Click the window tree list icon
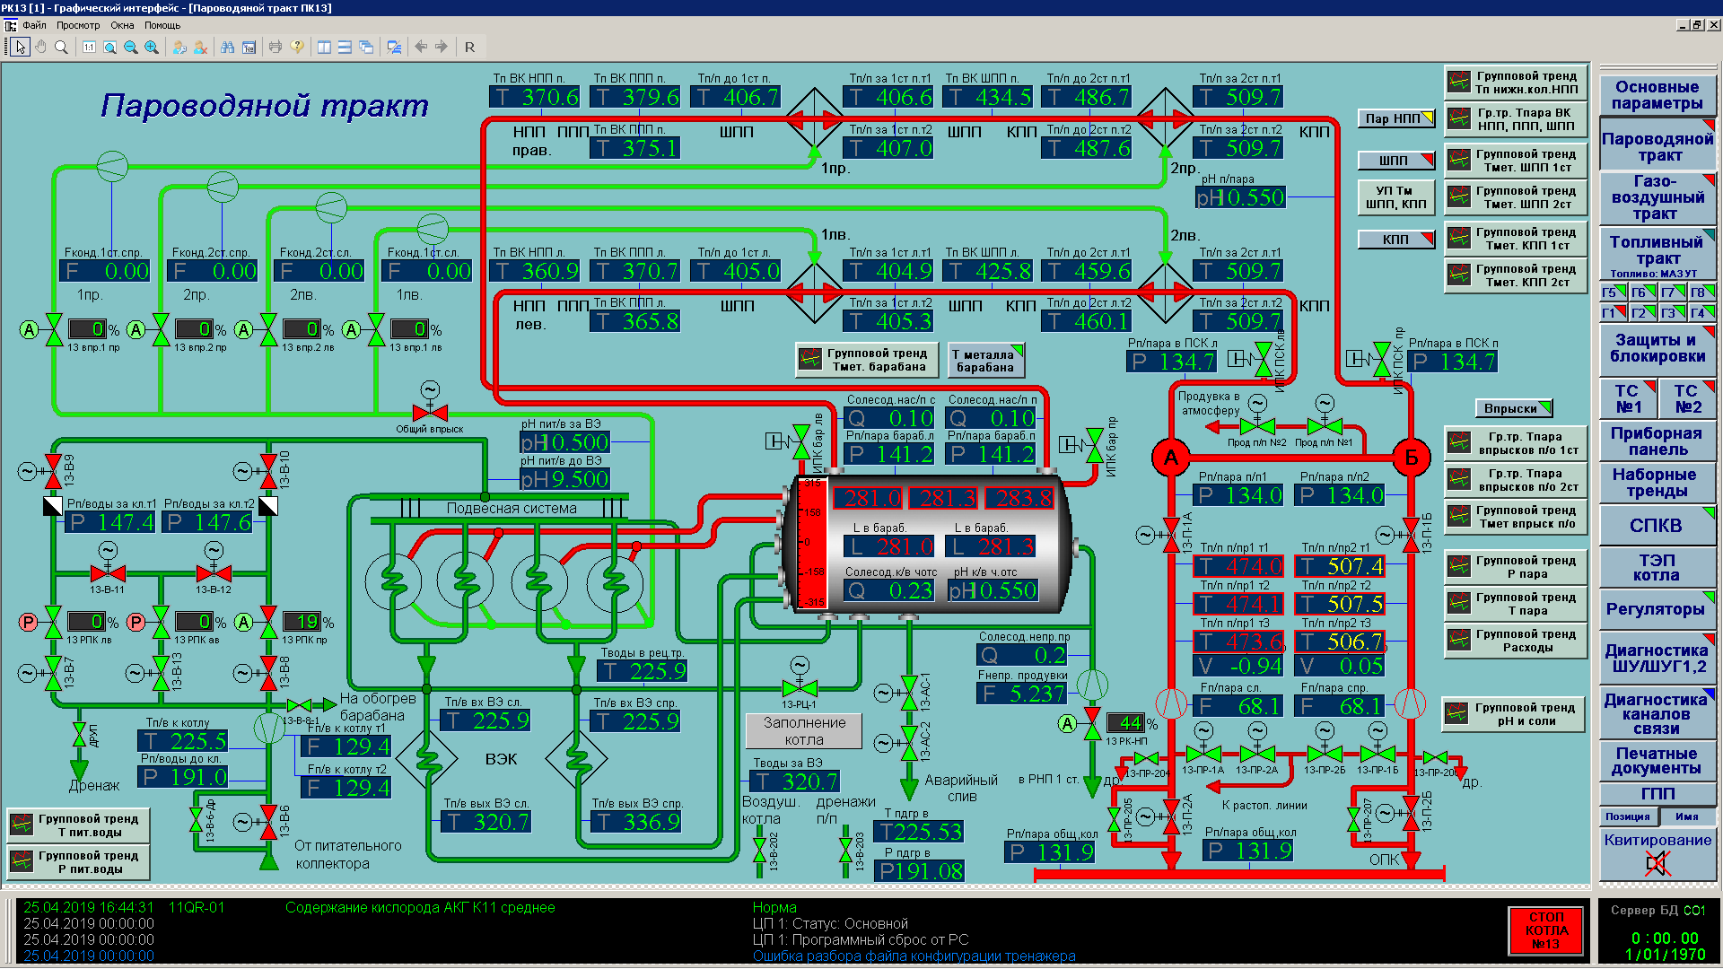This screenshot has width=1723, height=969. [394, 47]
